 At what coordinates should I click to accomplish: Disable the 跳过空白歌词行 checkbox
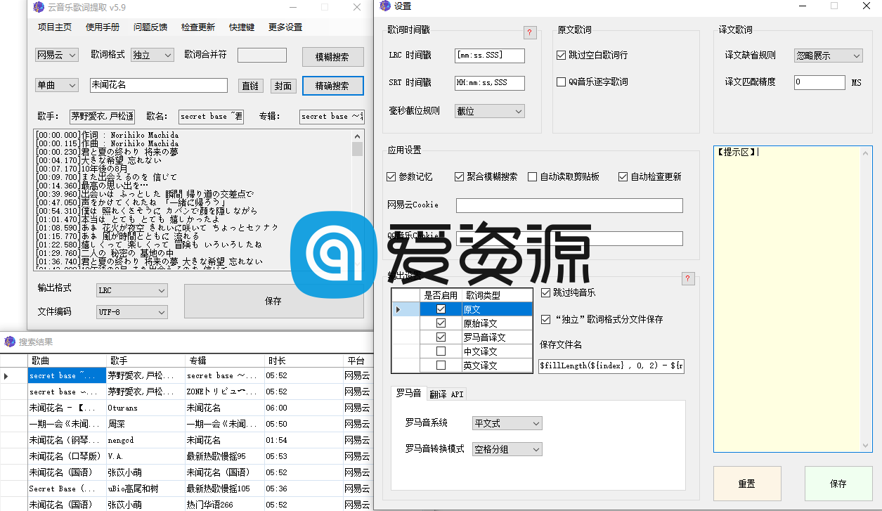560,55
